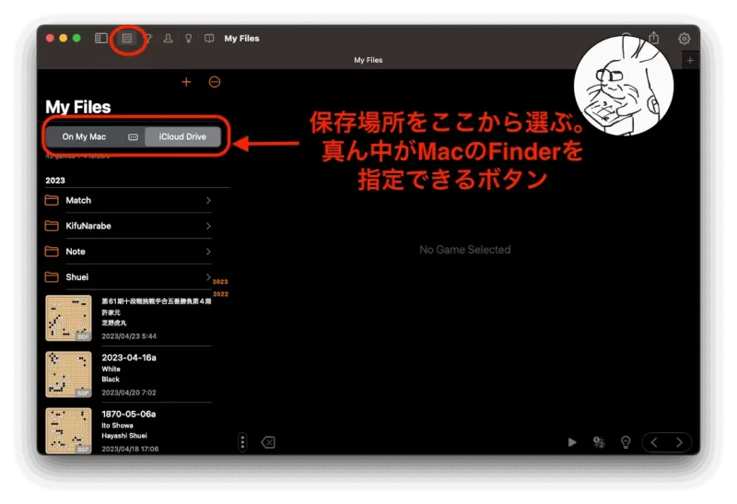Open the orange ellipsis circle menu
Screen dimensions: 737x504
click(215, 82)
